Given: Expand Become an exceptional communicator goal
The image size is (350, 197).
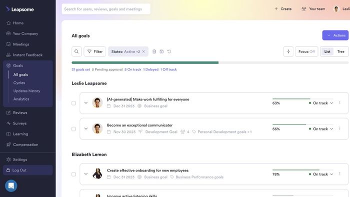Looking at the screenshot, I should tap(86, 128).
